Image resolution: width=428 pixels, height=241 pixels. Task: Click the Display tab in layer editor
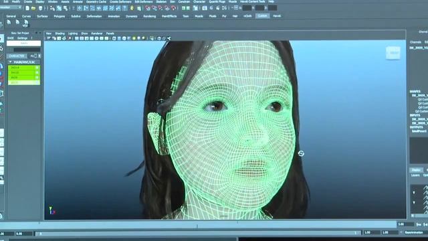[x=416, y=170]
